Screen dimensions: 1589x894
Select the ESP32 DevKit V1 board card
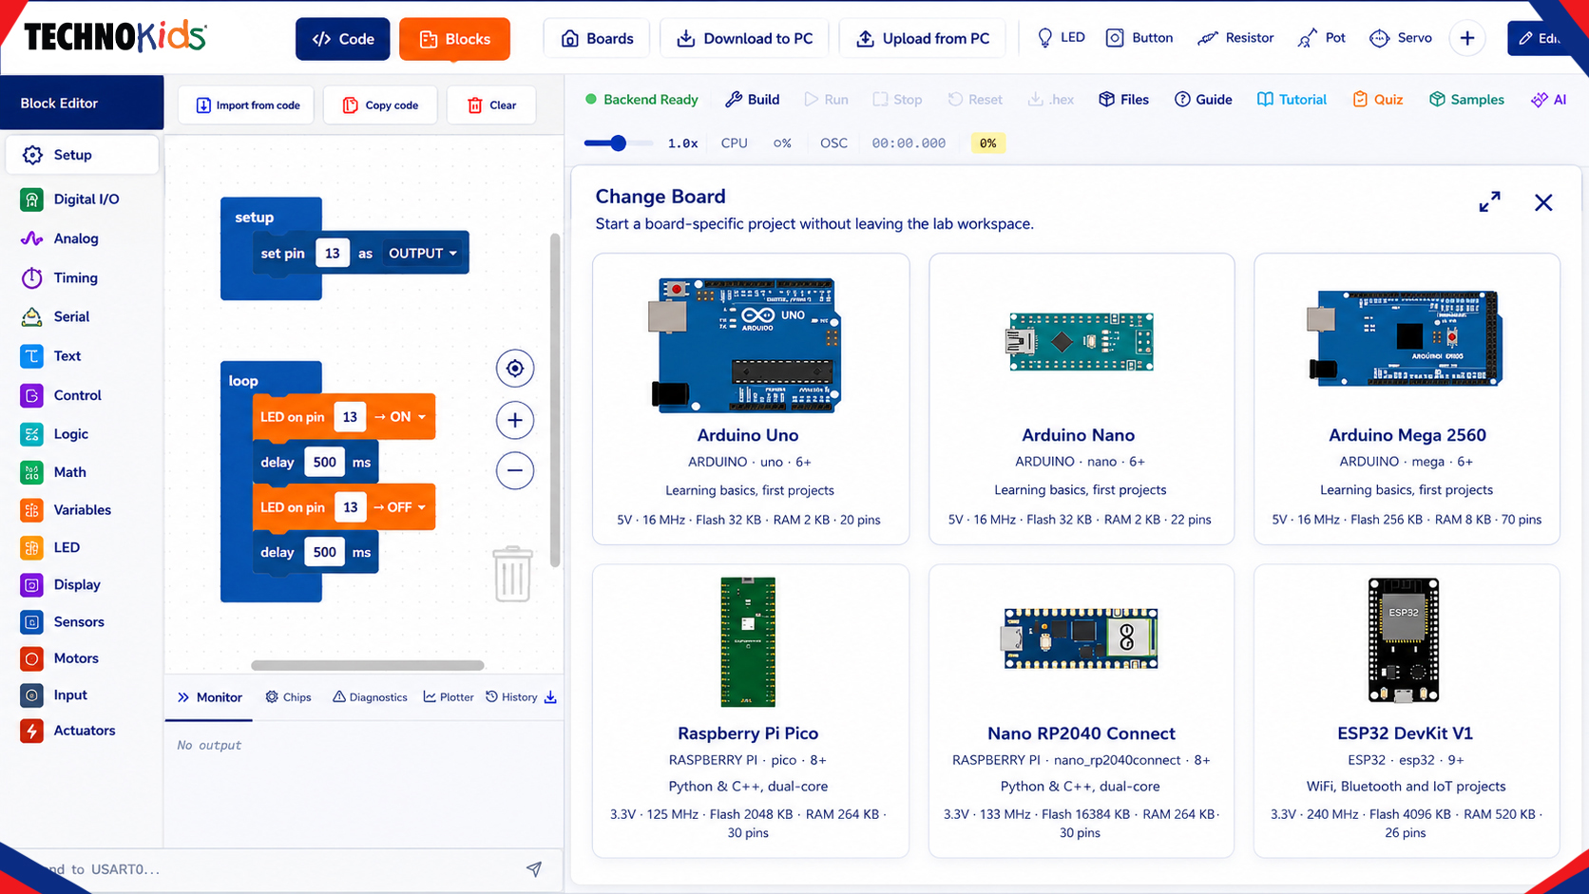click(1407, 712)
